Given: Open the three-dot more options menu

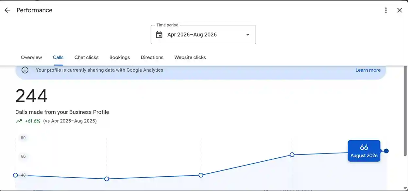Looking at the screenshot, I should (386, 10).
